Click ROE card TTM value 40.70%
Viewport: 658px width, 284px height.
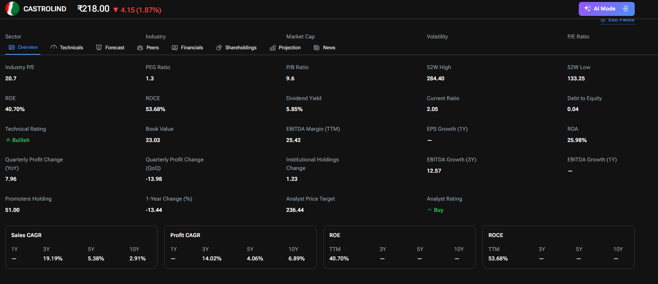tap(339, 258)
